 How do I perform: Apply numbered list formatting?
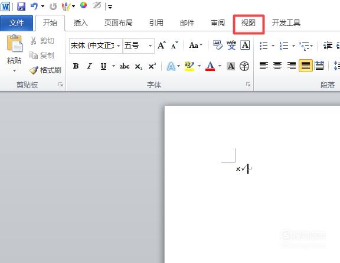tap(284, 46)
